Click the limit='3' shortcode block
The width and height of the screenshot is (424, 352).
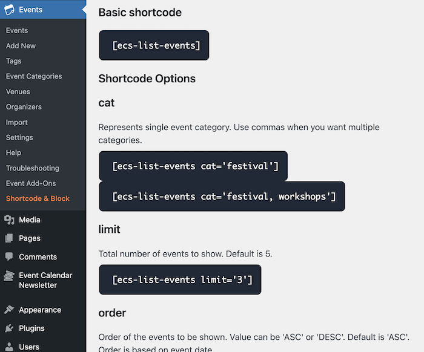[180, 279]
